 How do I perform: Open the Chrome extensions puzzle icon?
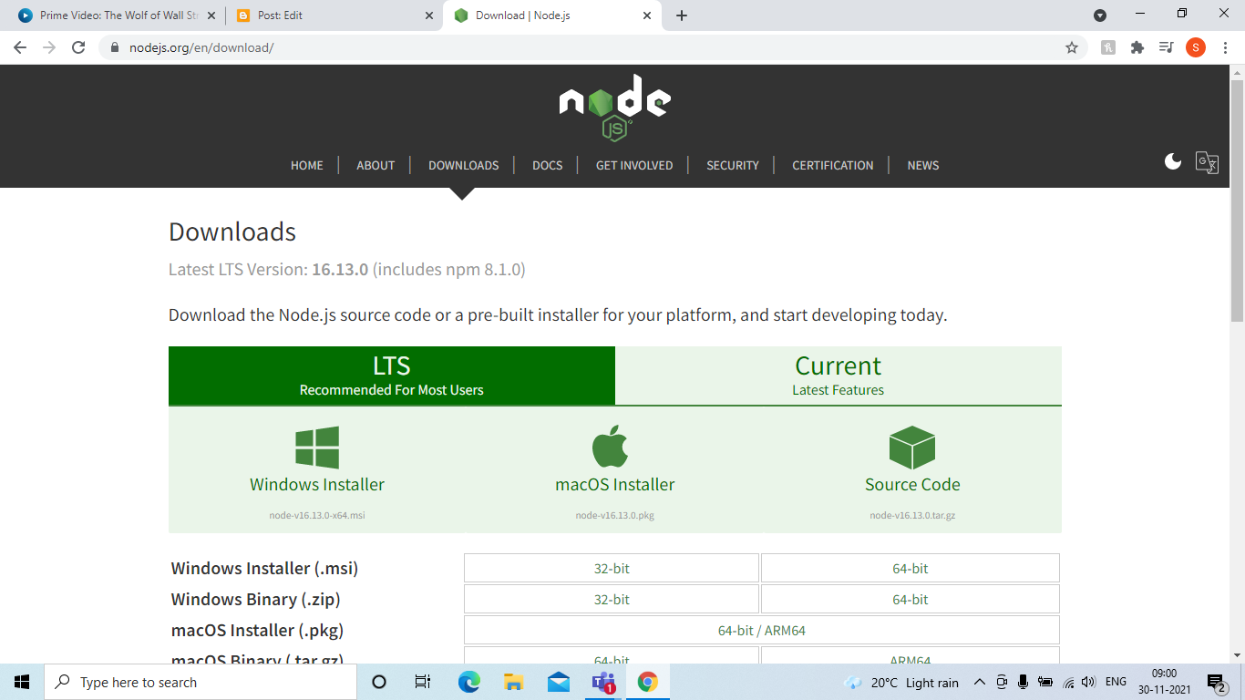[x=1137, y=47]
